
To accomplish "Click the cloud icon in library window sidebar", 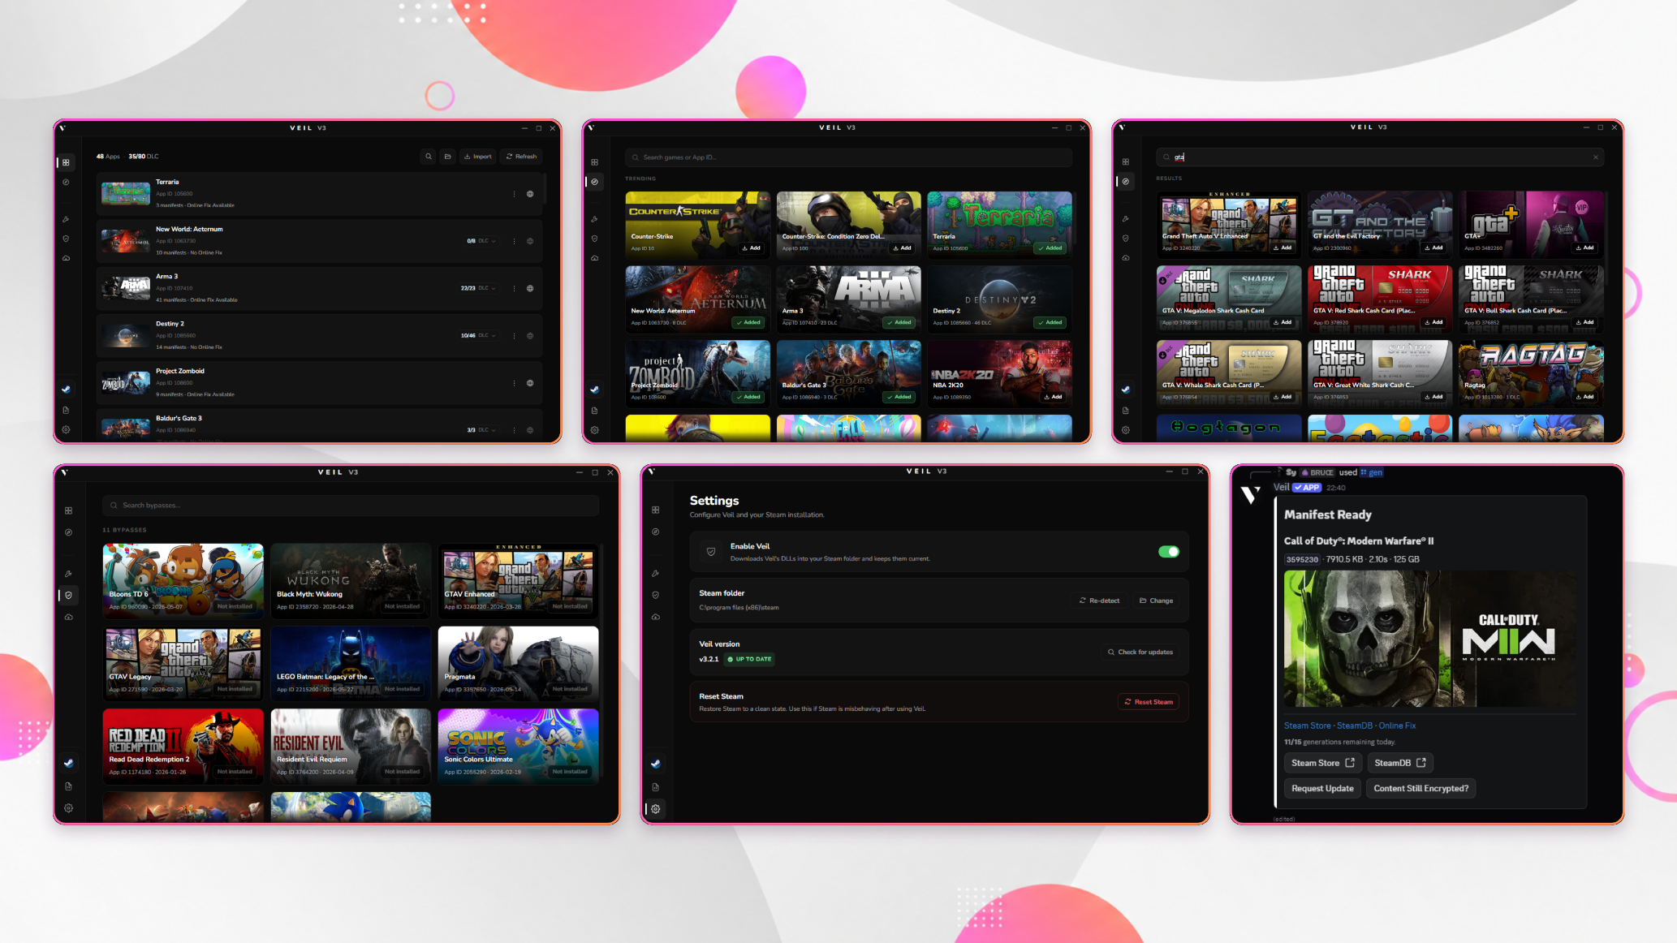I will (x=67, y=258).
